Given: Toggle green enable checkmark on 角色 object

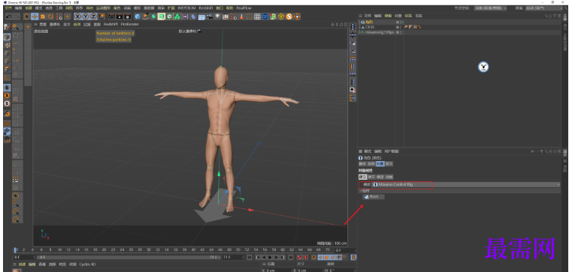Looking at the screenshot, I should tap(403, 22).
